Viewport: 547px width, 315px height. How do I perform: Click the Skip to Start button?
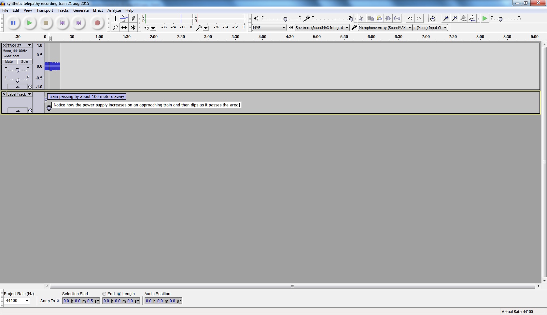click(x=62, y=23)
